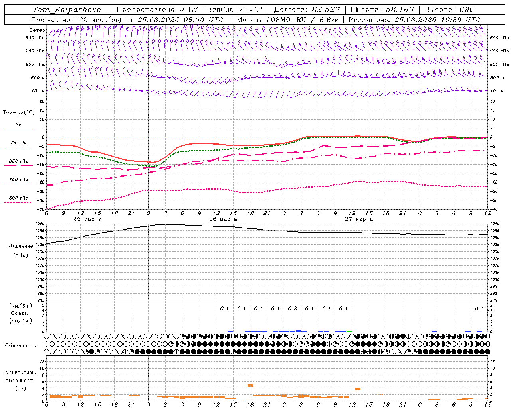Click the (гПа) unit label under Давление

21,255
